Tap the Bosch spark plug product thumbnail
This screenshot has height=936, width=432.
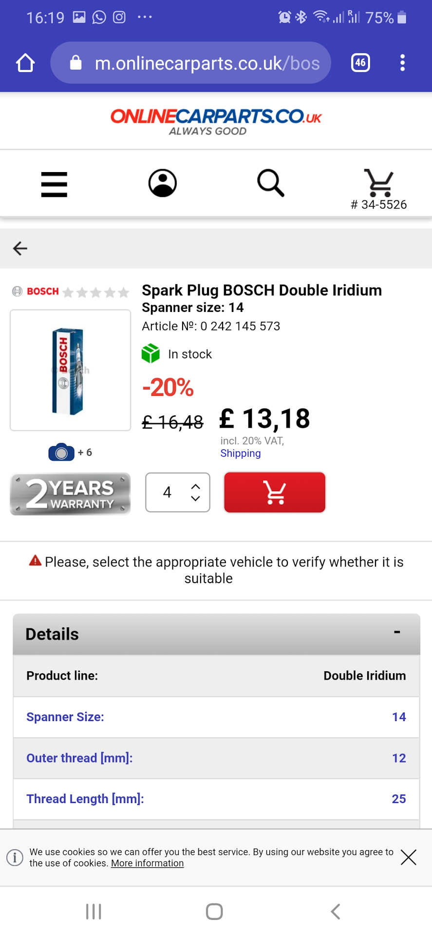tap(70, 370)
